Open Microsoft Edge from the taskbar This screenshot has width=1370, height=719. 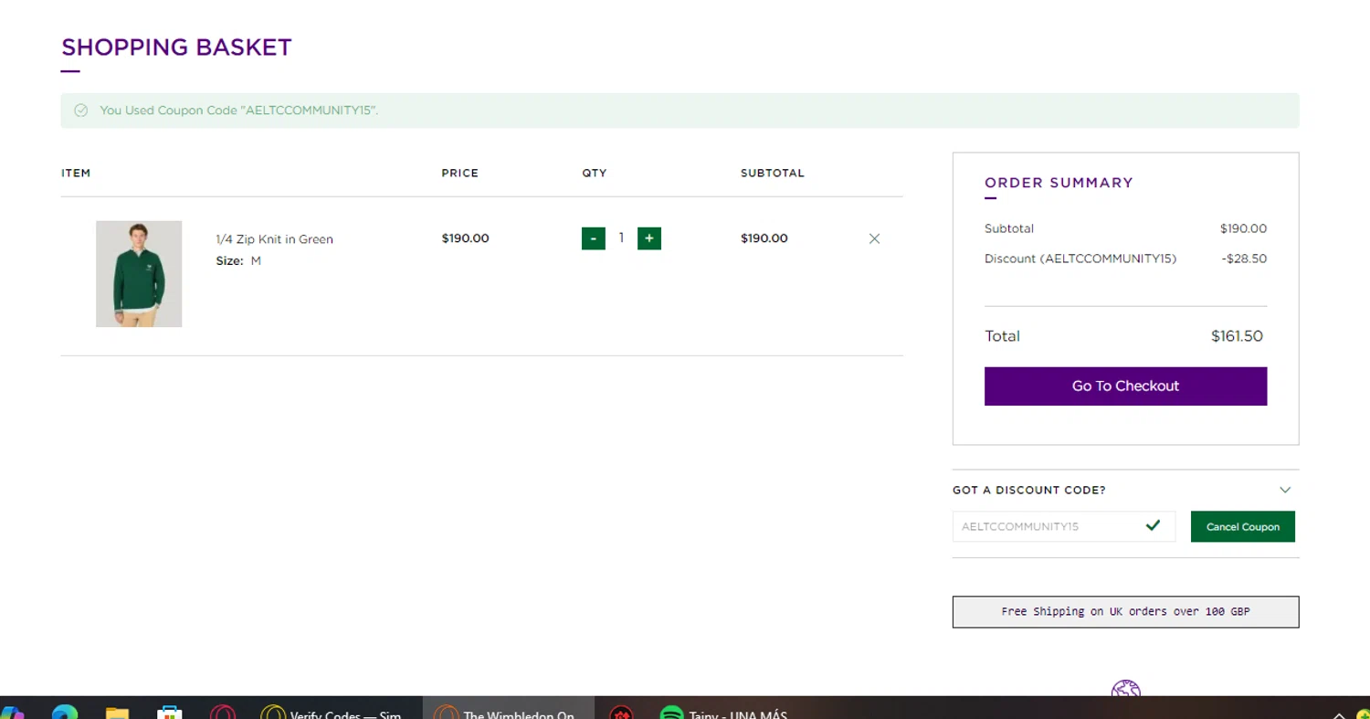tap(65, 713)
